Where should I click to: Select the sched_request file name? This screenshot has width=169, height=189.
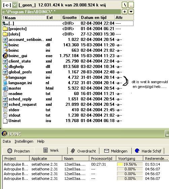(x=23, y=104)
